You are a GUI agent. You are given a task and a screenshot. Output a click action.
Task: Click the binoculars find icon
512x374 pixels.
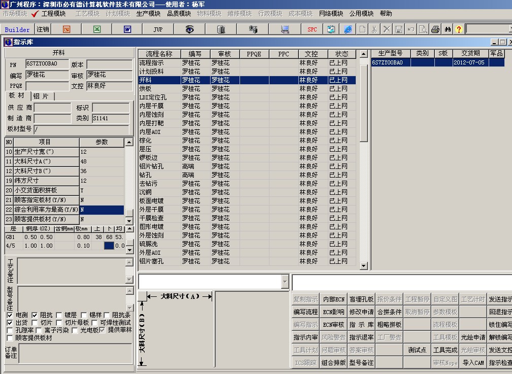(448, 29)
